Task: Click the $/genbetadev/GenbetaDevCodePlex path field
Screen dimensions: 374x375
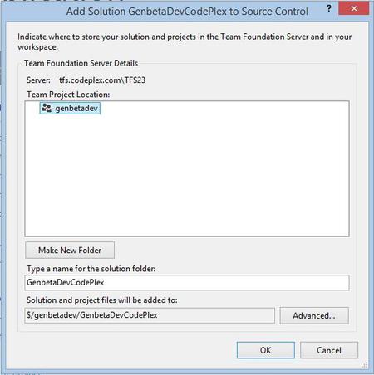Action: click(x=150, y=315)
